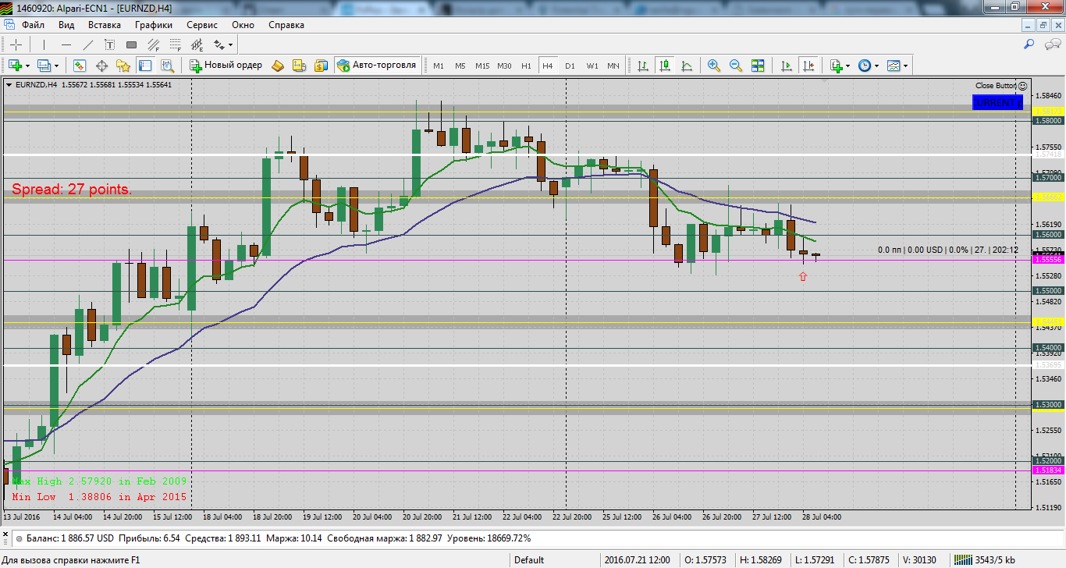
Task: Open the Справка menu
Action: click(x=286, y=25)
